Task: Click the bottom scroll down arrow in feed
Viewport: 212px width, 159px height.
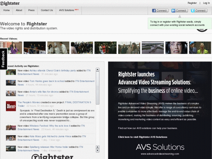Action: point(97,151)
